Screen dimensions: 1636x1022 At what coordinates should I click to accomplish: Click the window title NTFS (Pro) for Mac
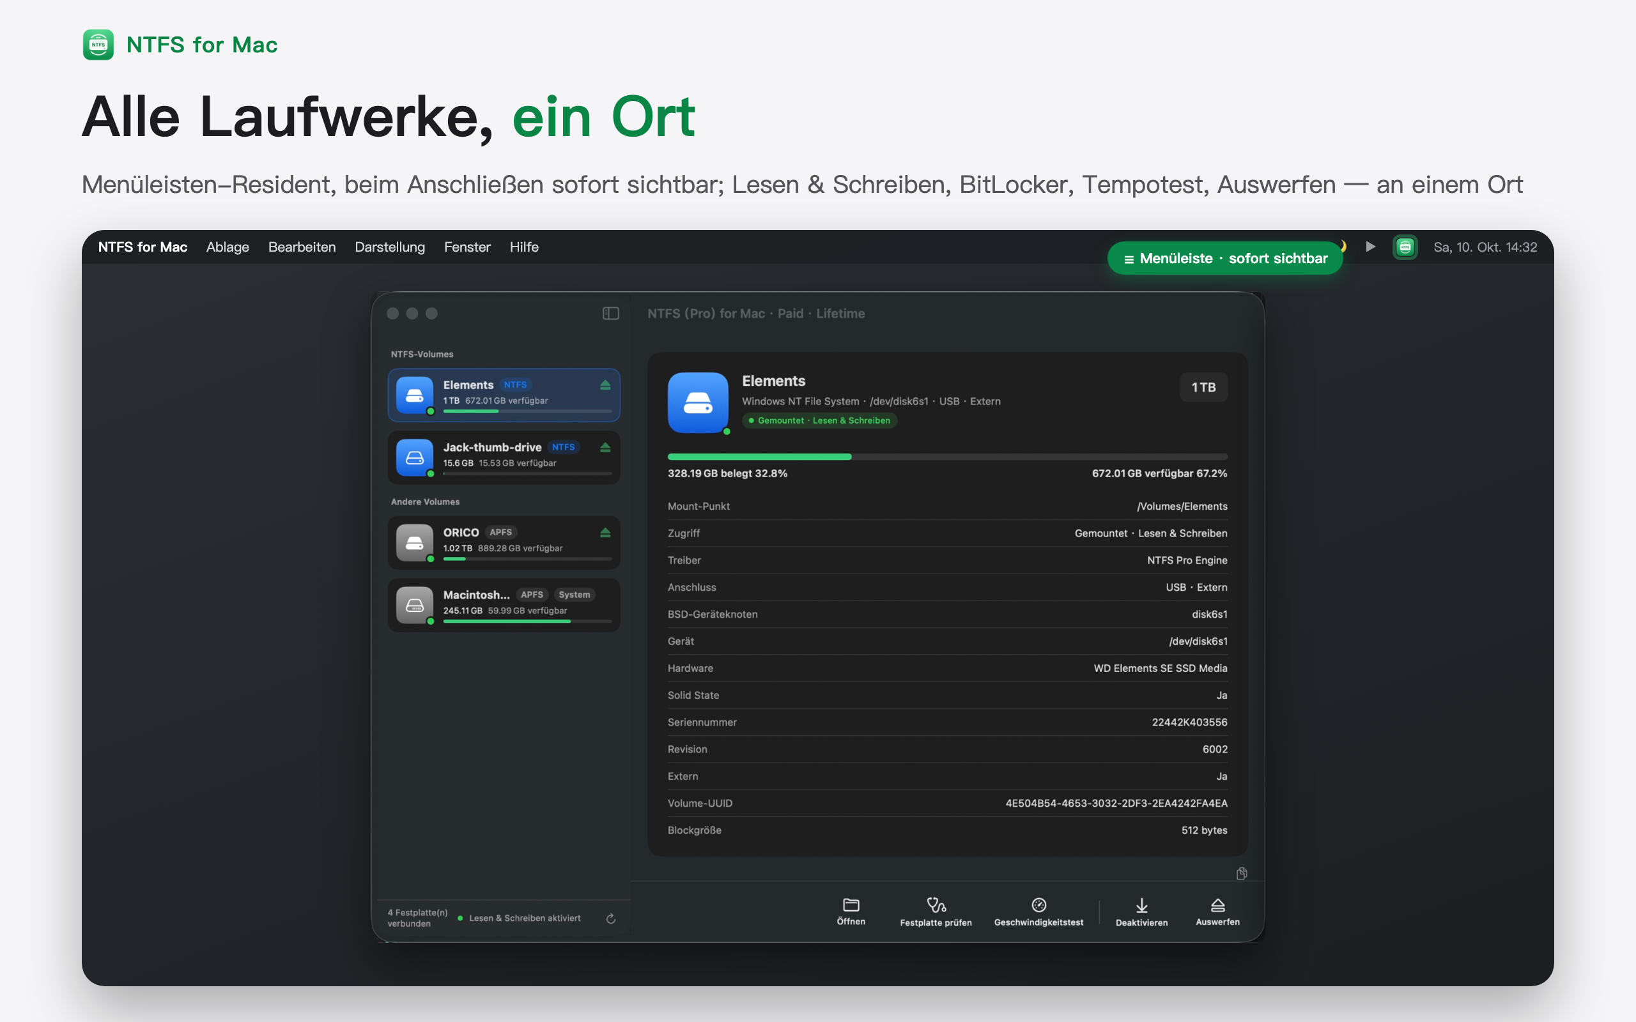[756, 313]
